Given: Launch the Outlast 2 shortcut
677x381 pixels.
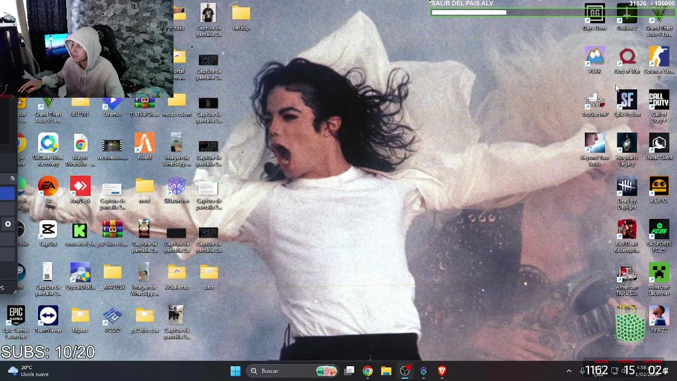Looking at the screenshot, I should pos(627,17).
